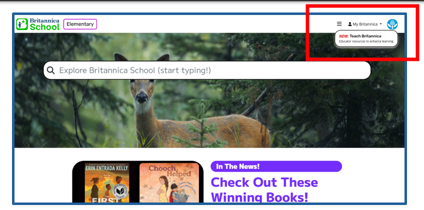Click the green Britannica School logo icon
The height and width of the screenshot is (210, 424).
(x=22, y=24)
